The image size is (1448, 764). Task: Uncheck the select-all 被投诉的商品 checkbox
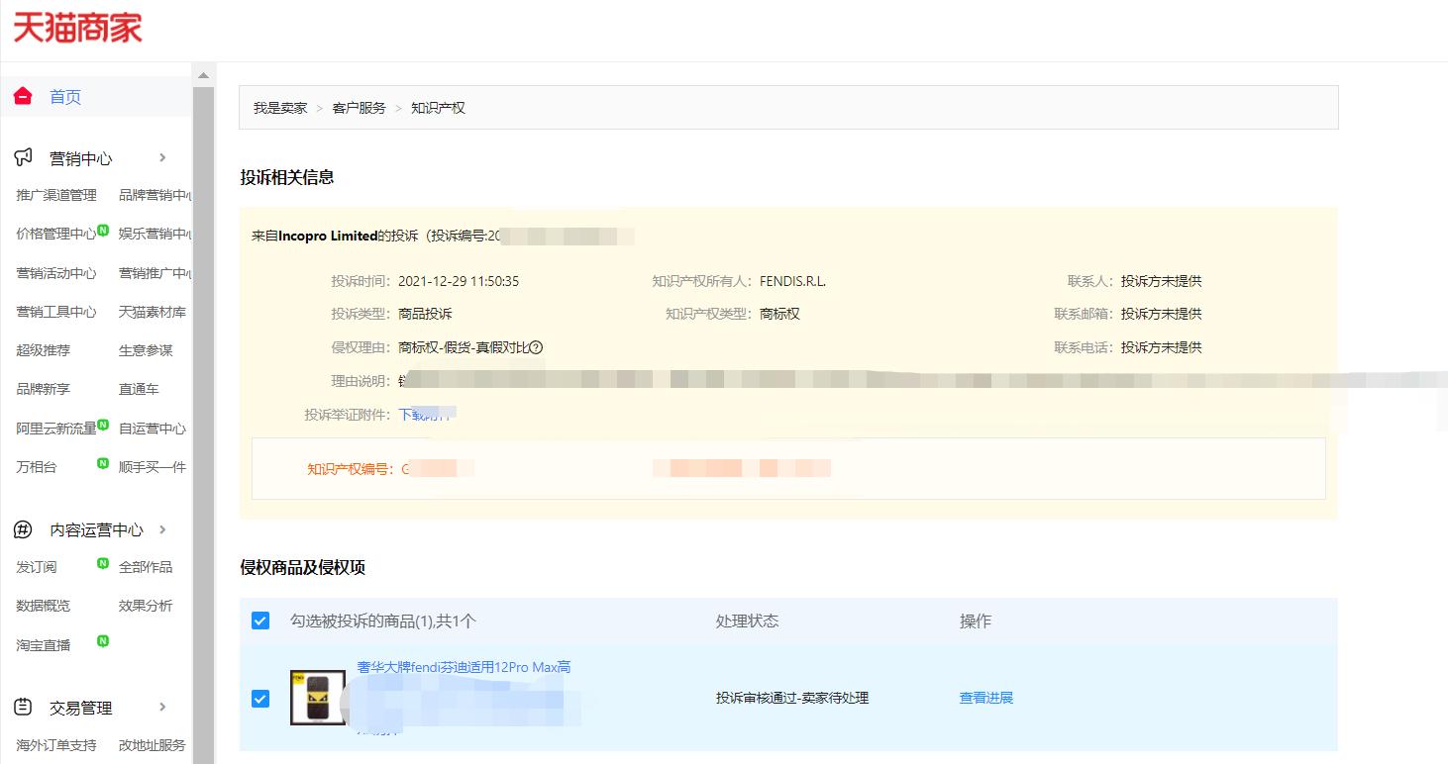click(x=259, y=621)
